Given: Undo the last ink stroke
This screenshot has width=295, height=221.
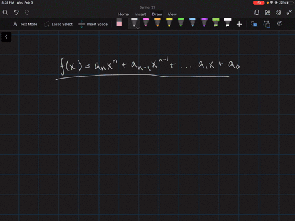Looking at the screenshot, I should [17, 13].
